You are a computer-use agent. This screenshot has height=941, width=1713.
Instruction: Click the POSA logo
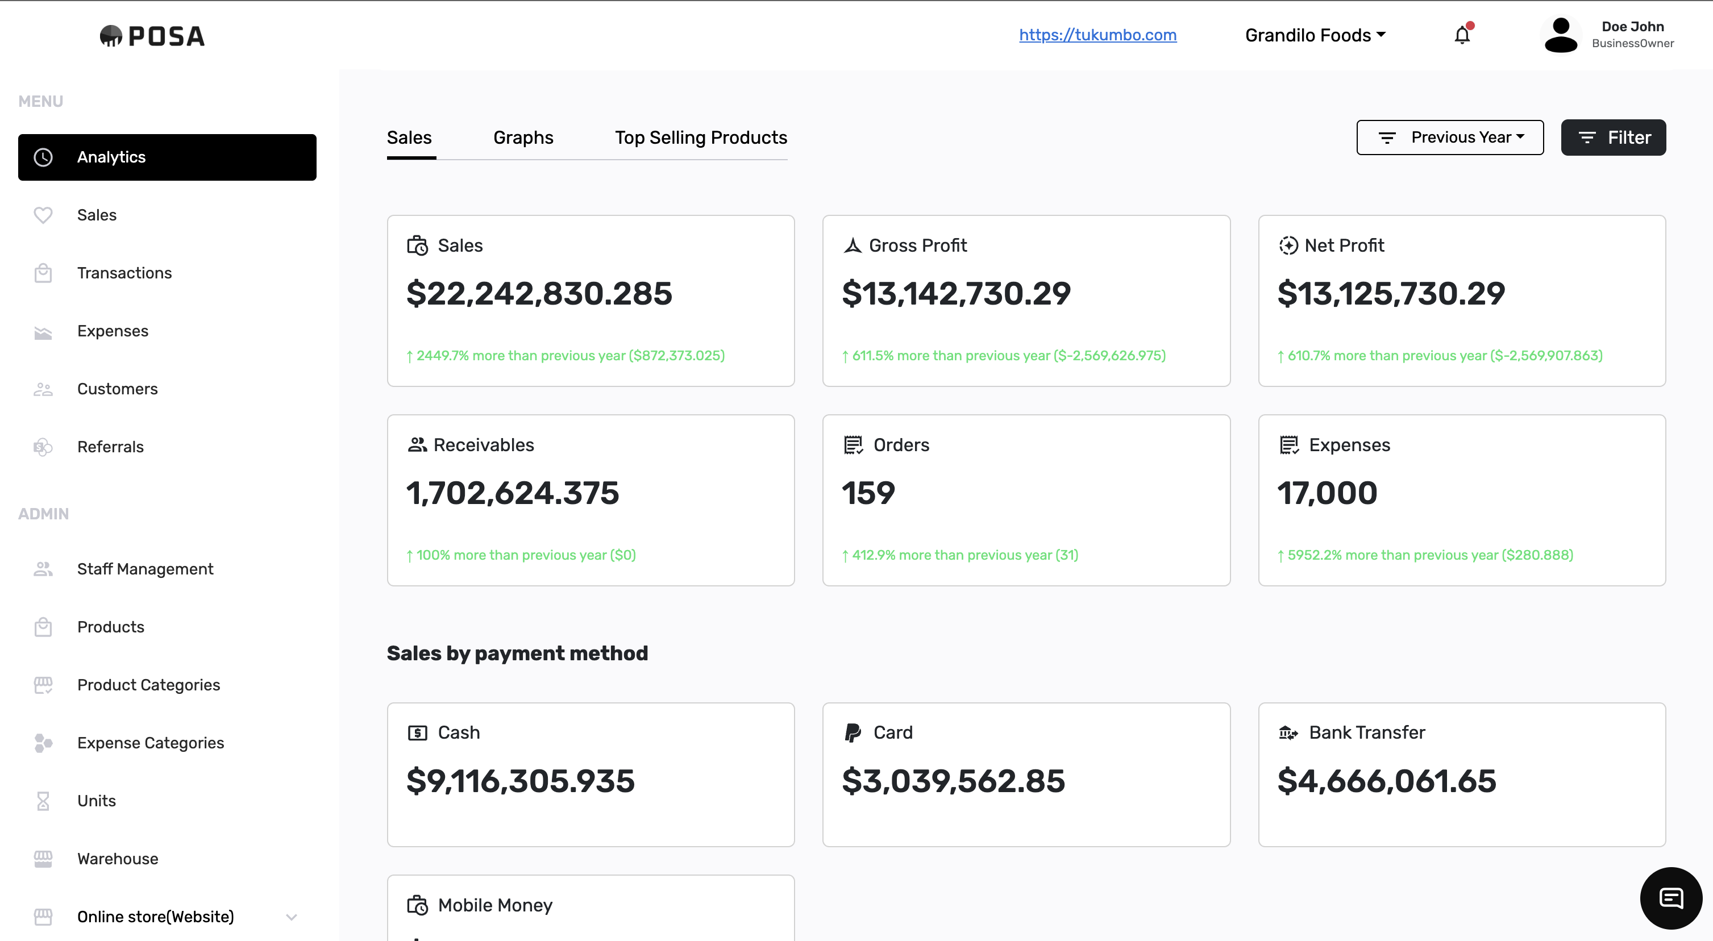[x=152, y=35]
